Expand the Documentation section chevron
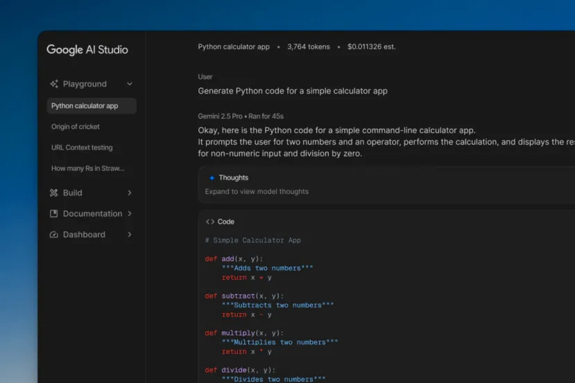Screen dimensions: 575x383 tap(130, 213)
